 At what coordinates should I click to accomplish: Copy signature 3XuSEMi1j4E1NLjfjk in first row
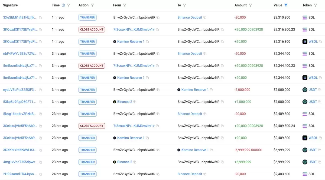[x=40, y=18]
